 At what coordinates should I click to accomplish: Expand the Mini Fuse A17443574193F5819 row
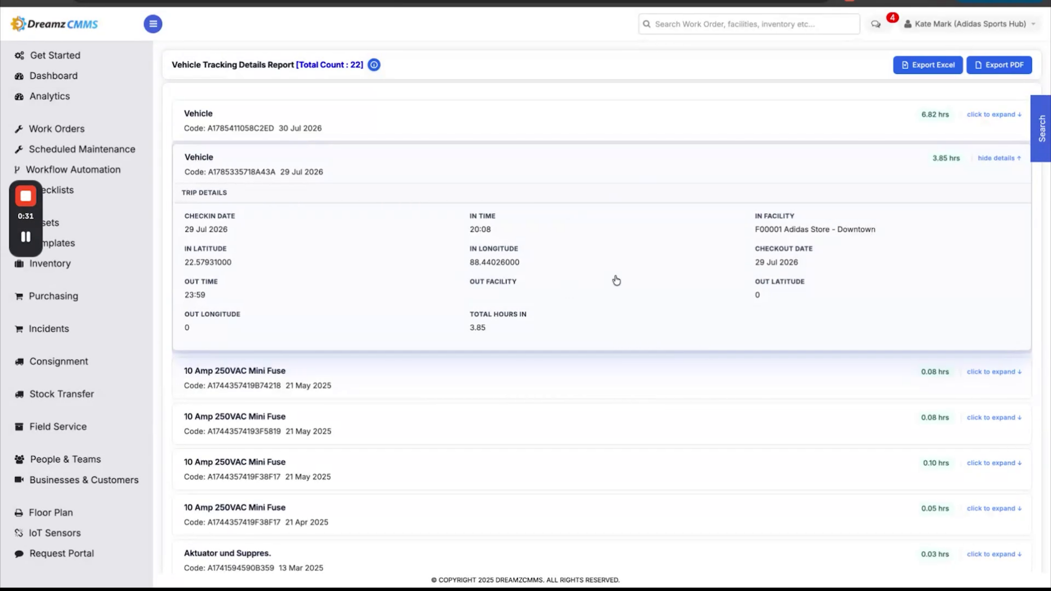tap(994, 418)
